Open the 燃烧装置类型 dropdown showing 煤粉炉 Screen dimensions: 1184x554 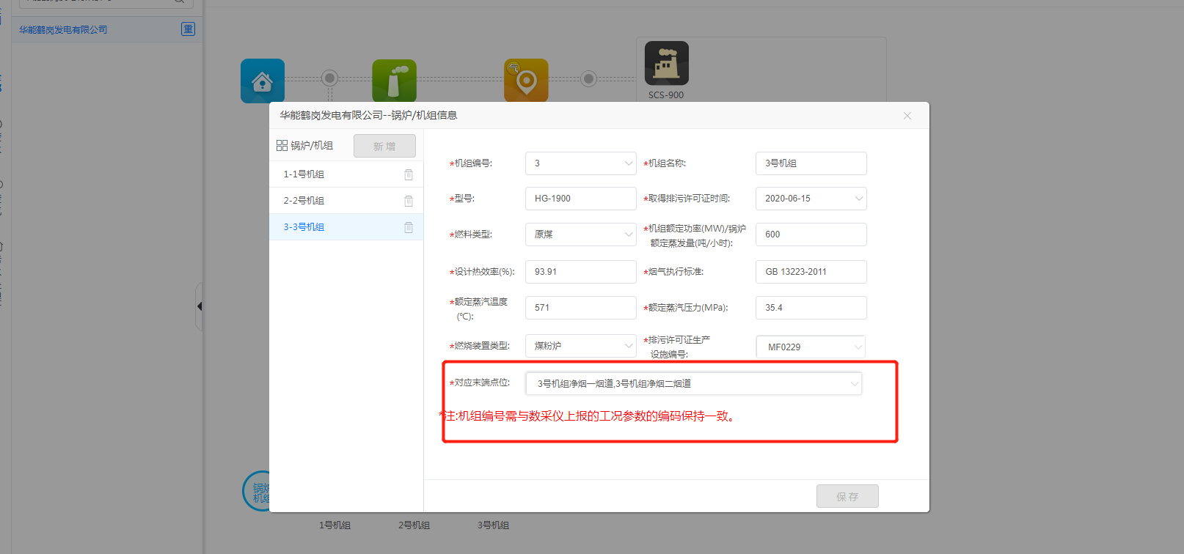581,346
